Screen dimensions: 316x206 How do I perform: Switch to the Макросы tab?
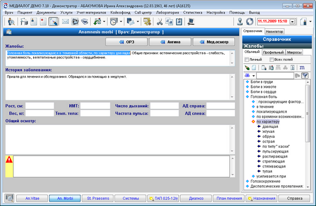(x=294, y=52)
